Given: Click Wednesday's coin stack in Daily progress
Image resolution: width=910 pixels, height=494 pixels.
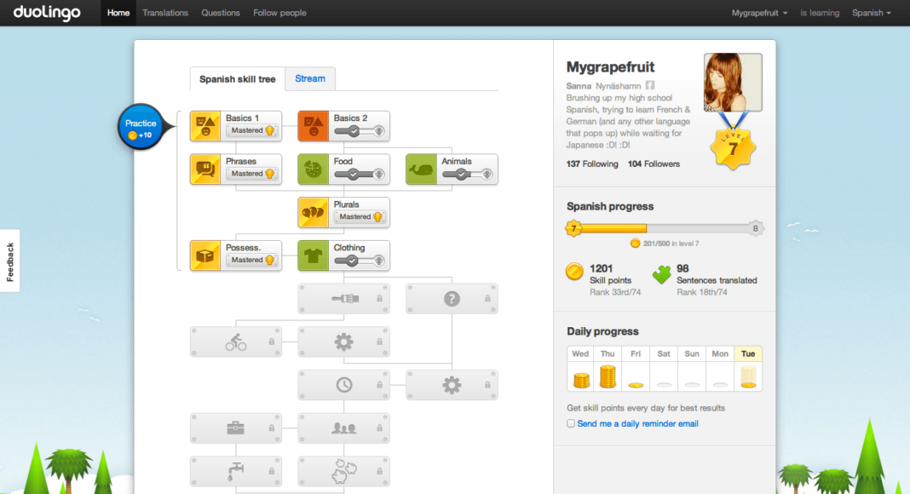Looking at the screenshot, I should 581,380.
